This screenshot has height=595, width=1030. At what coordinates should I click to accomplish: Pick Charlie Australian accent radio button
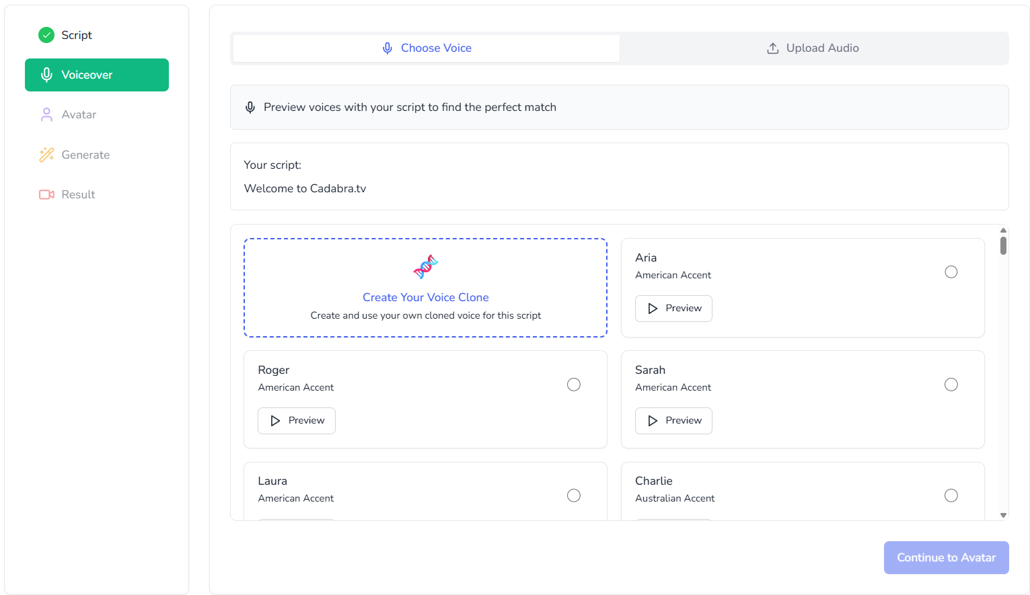[x=951, y=495]
